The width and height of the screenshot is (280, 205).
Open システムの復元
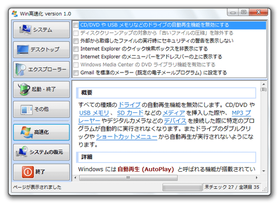coord(42,152)
